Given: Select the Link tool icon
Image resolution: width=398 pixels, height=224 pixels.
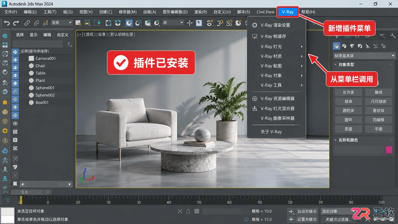Looking at the screenshot, I should [x=27, y=23].
